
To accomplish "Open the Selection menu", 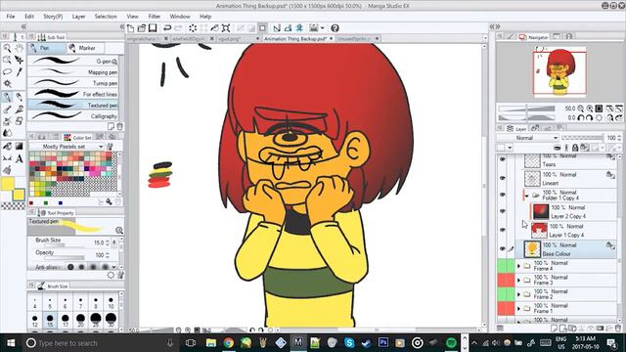I will pos(106,17).
